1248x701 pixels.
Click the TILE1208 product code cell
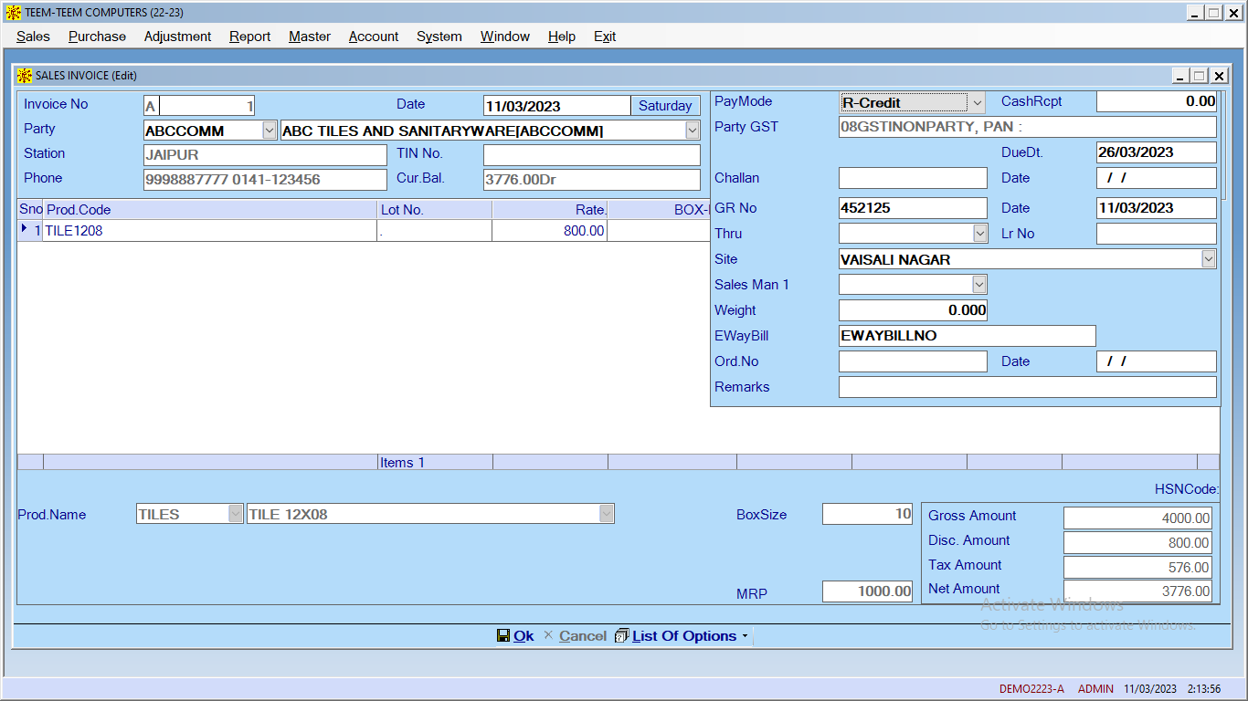point(209,231)
